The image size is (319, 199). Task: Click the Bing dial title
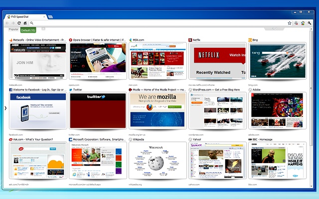[x=255, y=40]
